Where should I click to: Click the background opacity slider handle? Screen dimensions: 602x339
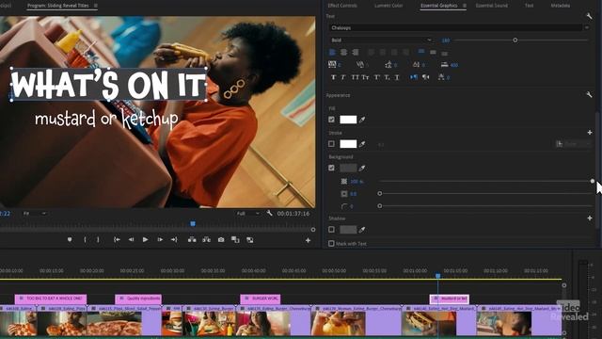click(593, 181)
